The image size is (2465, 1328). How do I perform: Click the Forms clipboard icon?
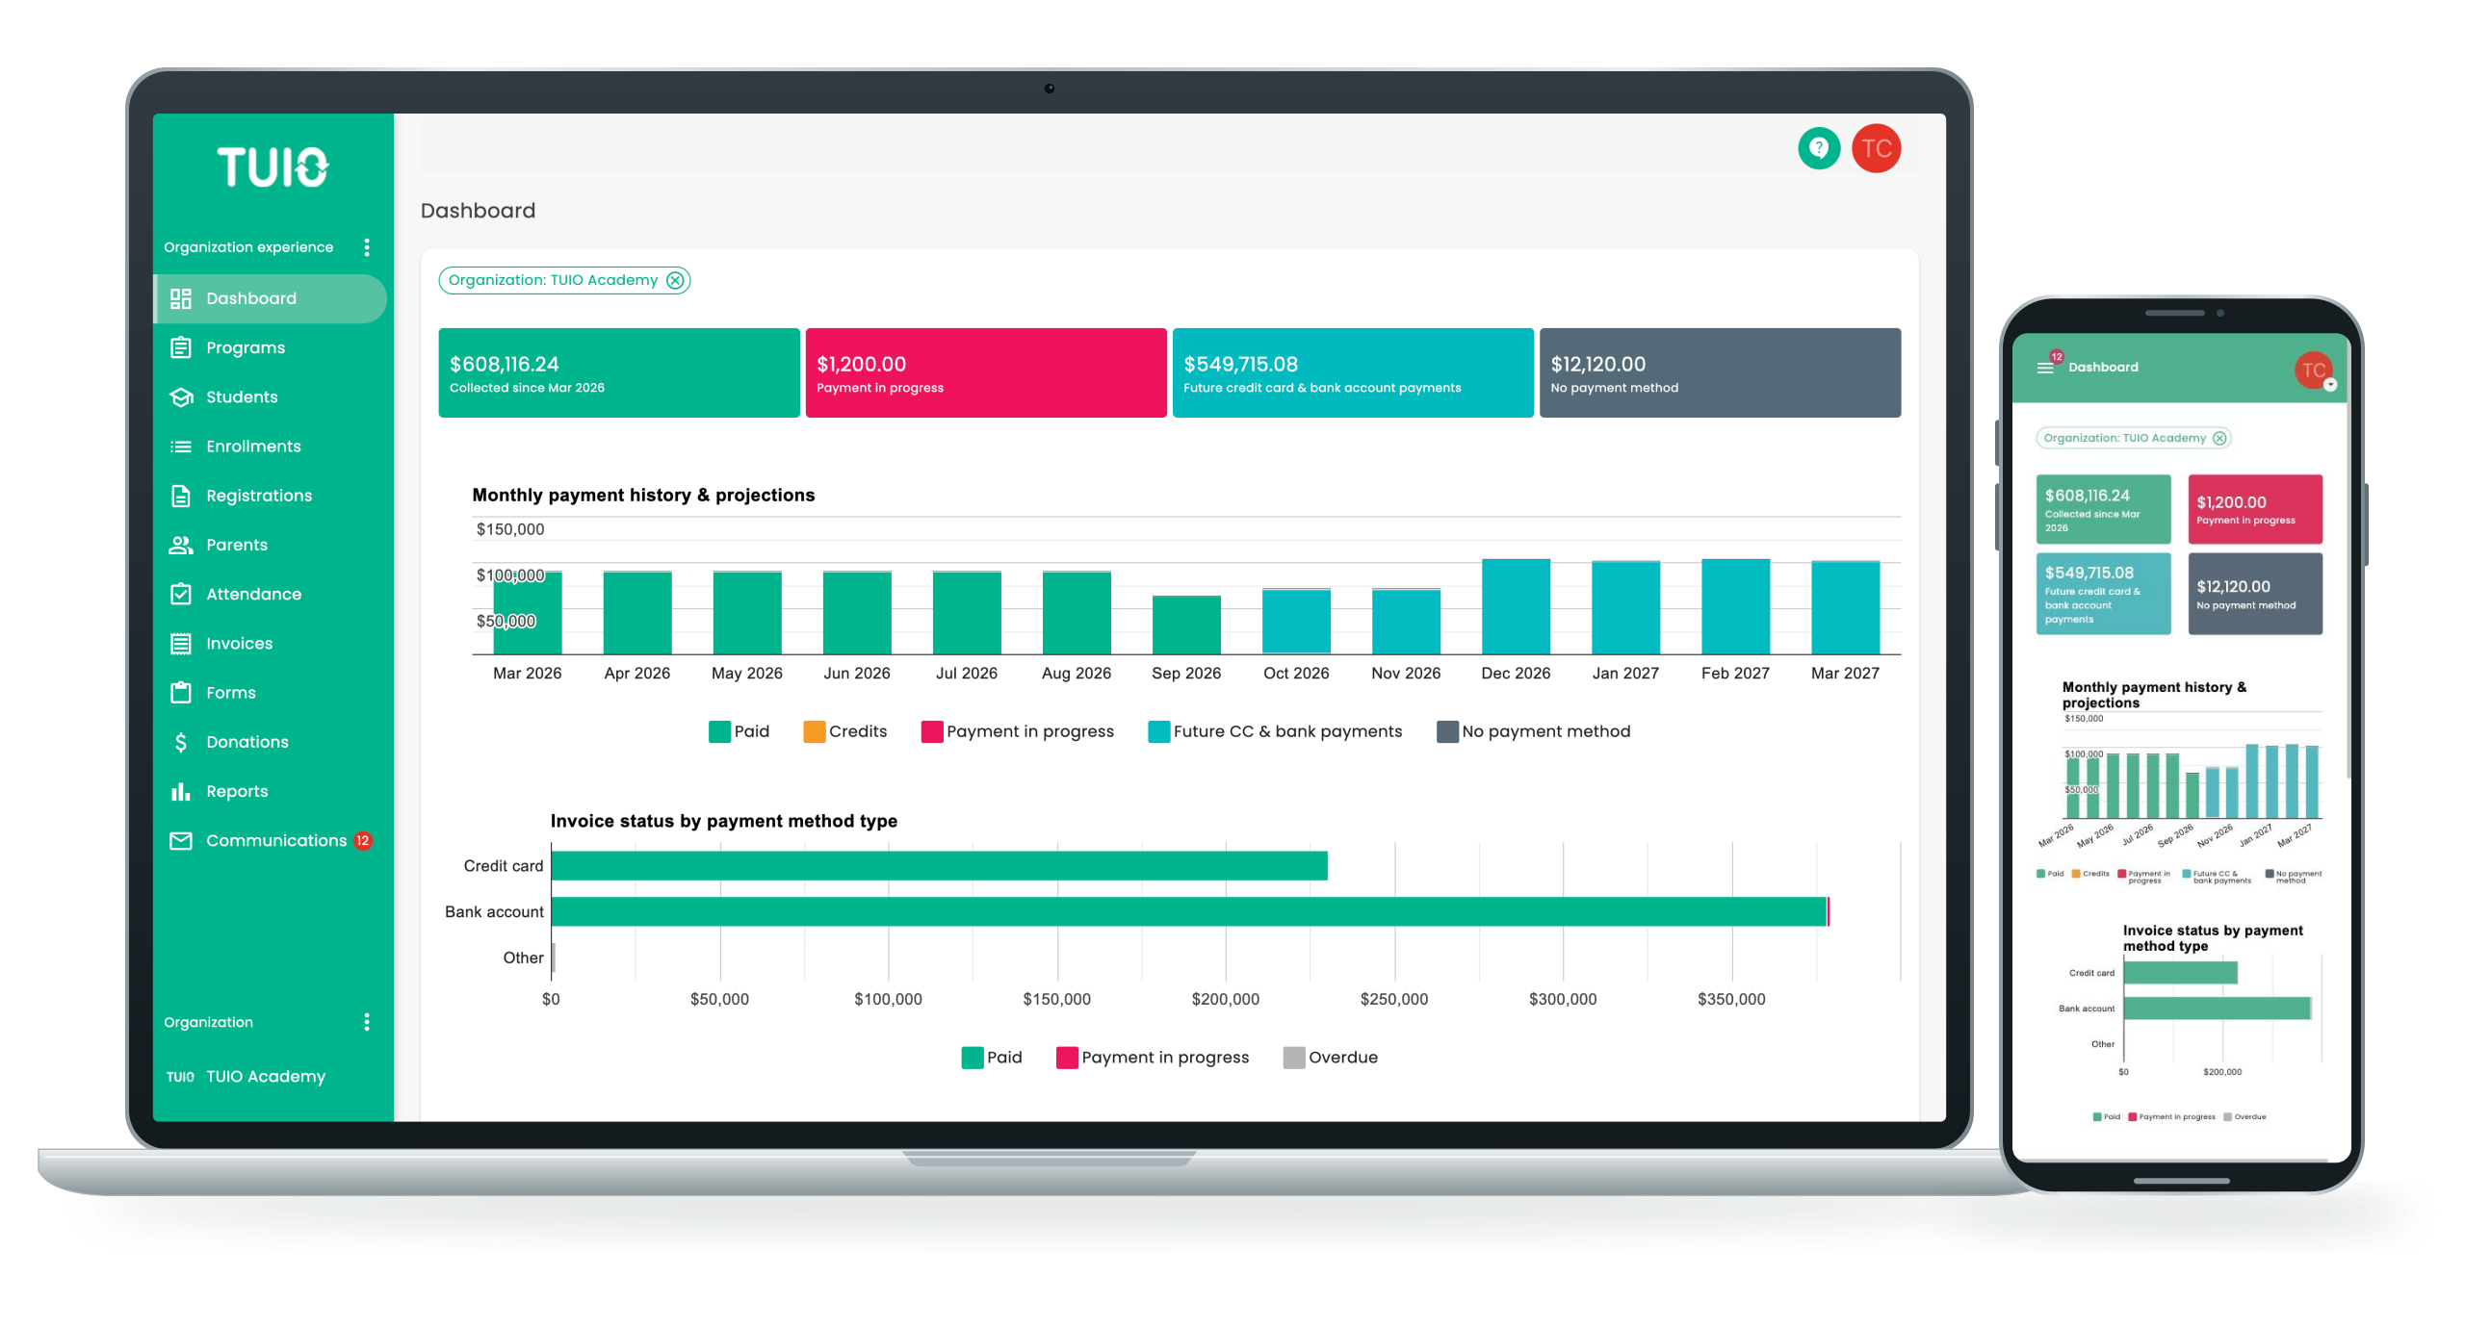(180, 692)
